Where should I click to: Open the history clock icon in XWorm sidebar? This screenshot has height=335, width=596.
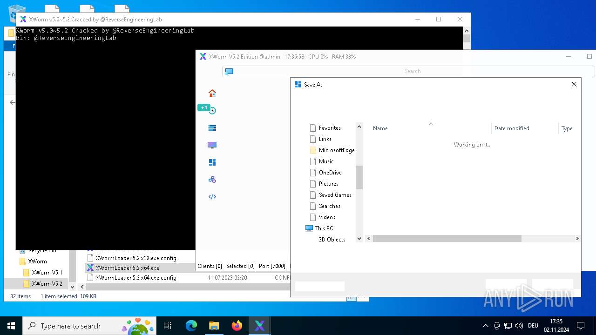212,111
